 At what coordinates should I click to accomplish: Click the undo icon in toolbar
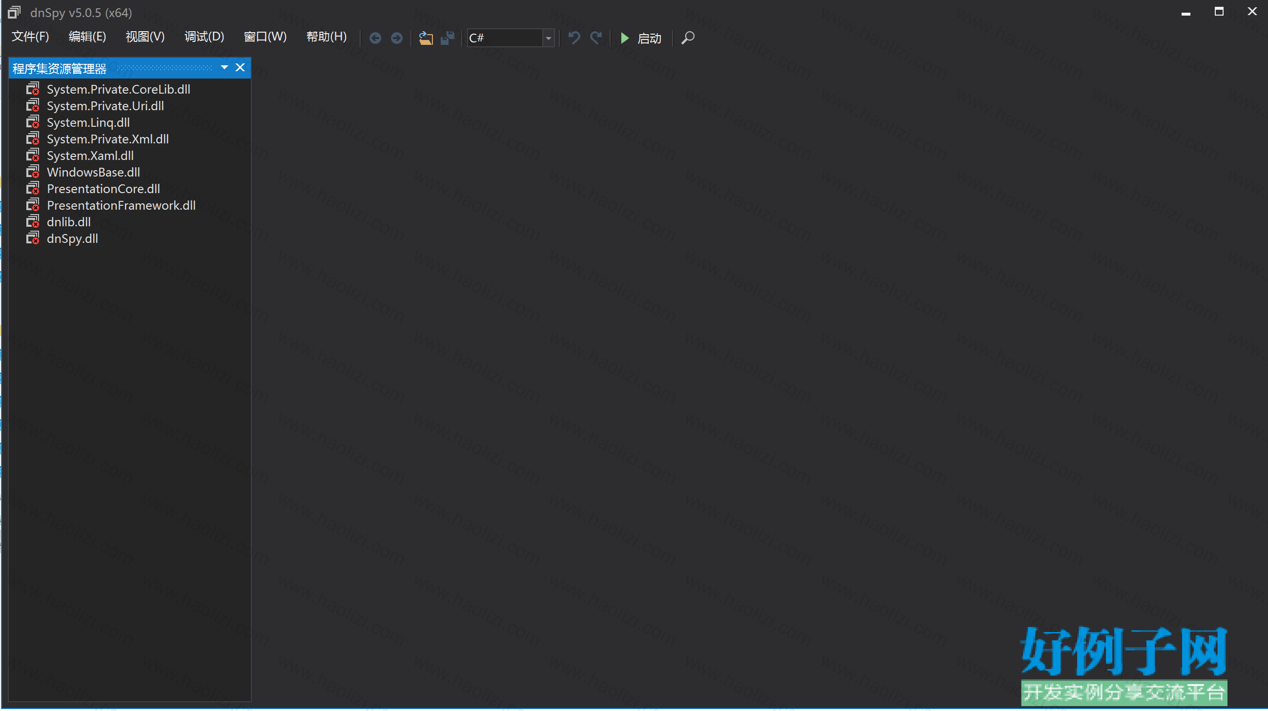[x=574, y=38]
